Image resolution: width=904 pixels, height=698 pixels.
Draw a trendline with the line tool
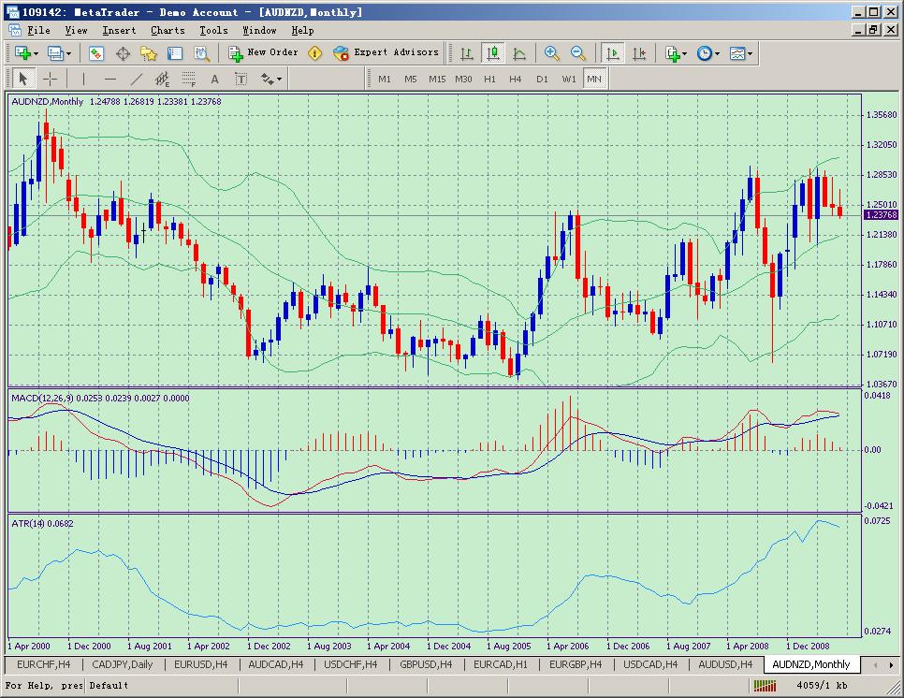click(x=137, y=80)
